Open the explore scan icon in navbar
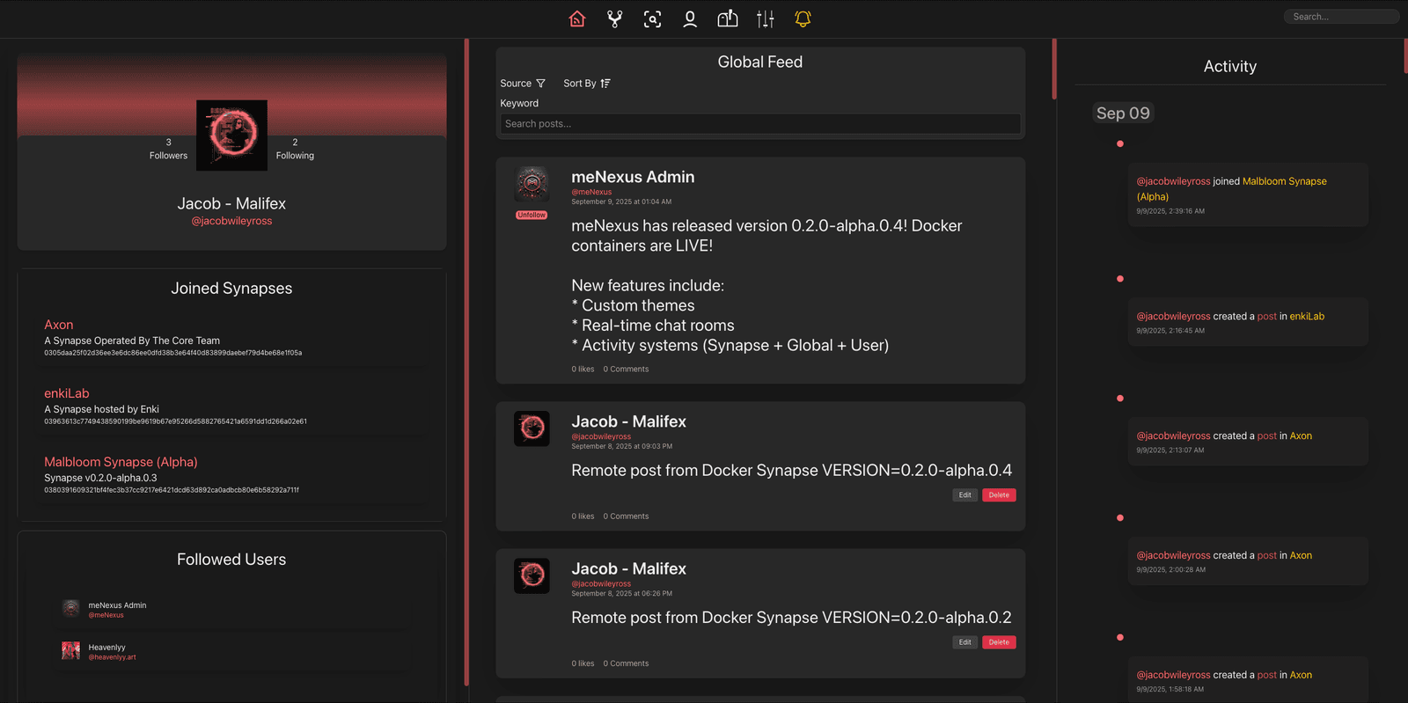 (652, 18)
